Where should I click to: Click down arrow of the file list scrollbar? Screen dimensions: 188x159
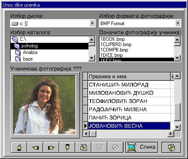click(177, 58)
